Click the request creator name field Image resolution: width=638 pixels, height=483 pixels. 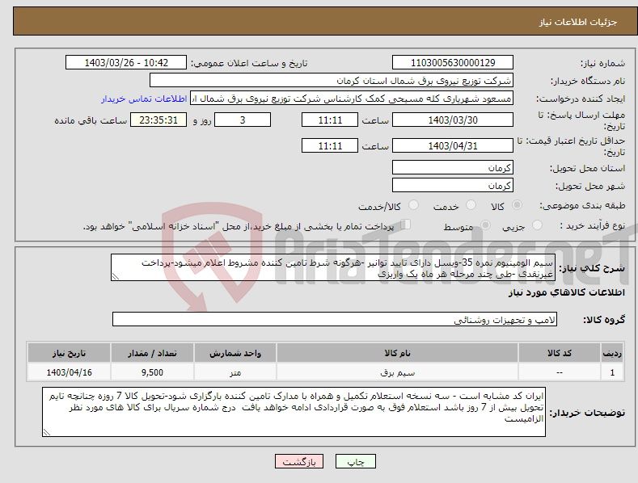(352, 99)
